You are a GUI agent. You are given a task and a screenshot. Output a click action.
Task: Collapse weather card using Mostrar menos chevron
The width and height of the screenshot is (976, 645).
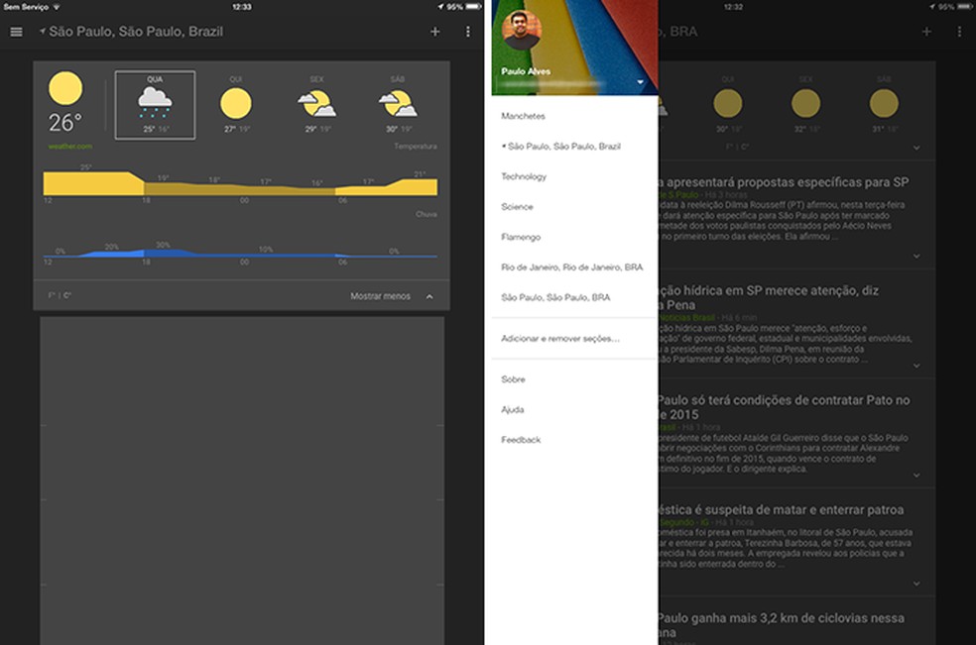[x=429, y=295]
